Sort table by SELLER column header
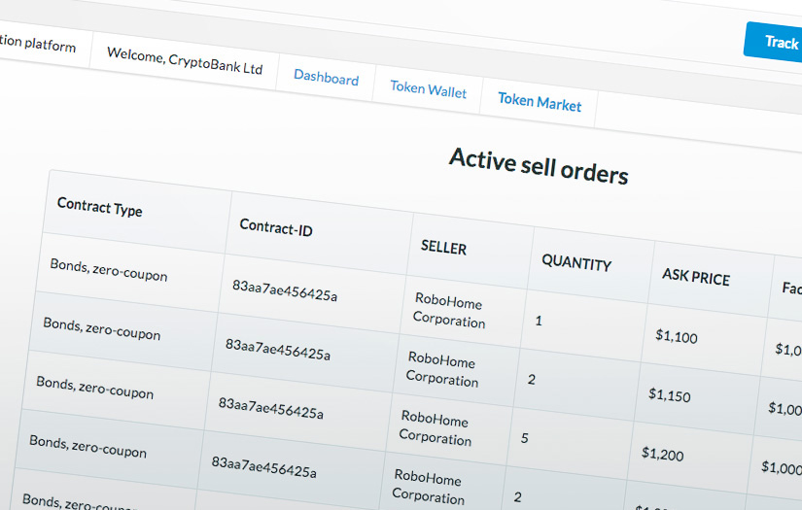The width and height of the screenshot is (802, 510). click(x=443, y=248)
